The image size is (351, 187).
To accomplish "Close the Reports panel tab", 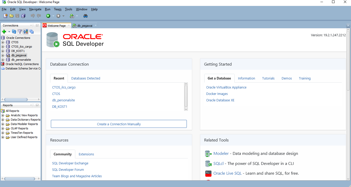I will click(x=31, y=105).
